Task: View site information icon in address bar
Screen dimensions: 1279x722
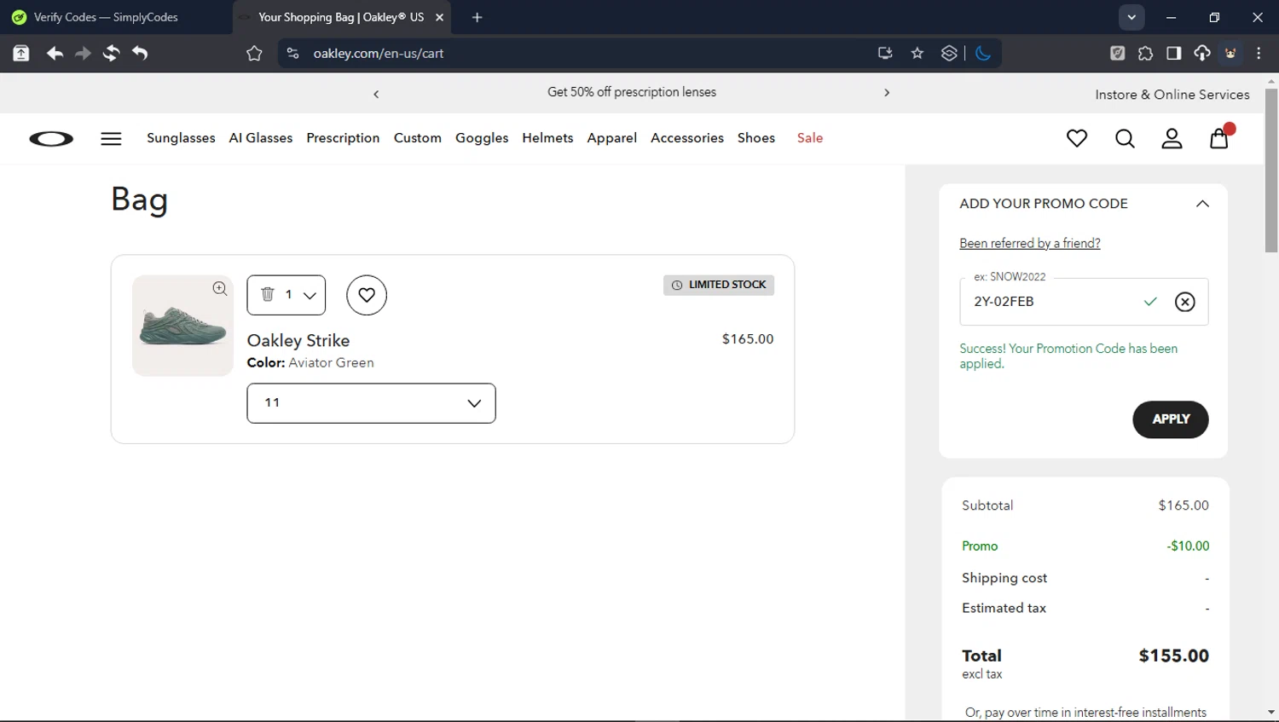Action: pos(292,53)
